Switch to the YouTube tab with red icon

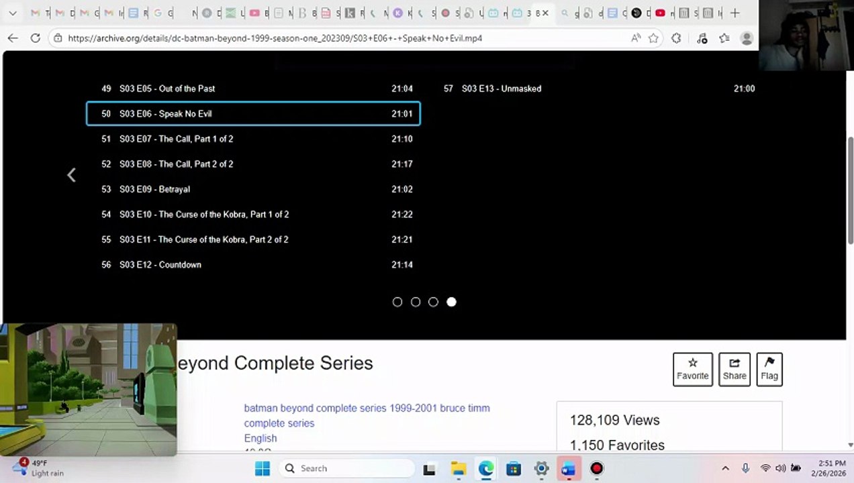(661, 13)
